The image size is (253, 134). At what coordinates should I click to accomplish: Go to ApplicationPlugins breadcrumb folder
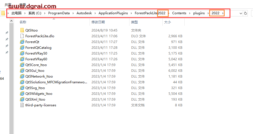(x=113, y=13)
